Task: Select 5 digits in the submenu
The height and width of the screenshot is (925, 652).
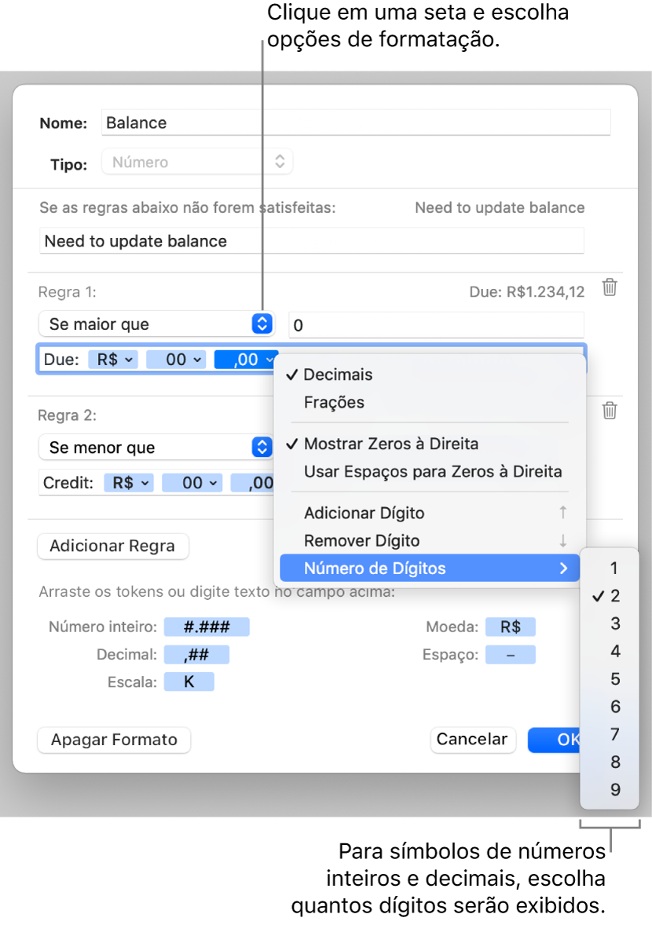Action: (x=610, y=679)
